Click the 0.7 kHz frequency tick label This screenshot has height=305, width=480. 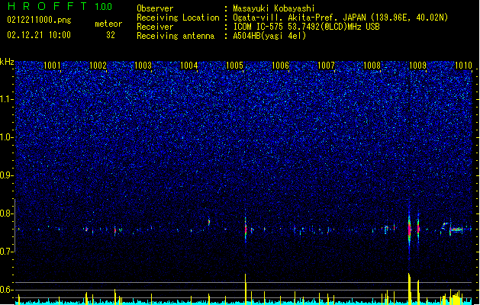point(7,252)
